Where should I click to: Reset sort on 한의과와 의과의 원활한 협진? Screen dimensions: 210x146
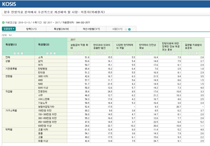pyautogui.click(x=105, y=54)
